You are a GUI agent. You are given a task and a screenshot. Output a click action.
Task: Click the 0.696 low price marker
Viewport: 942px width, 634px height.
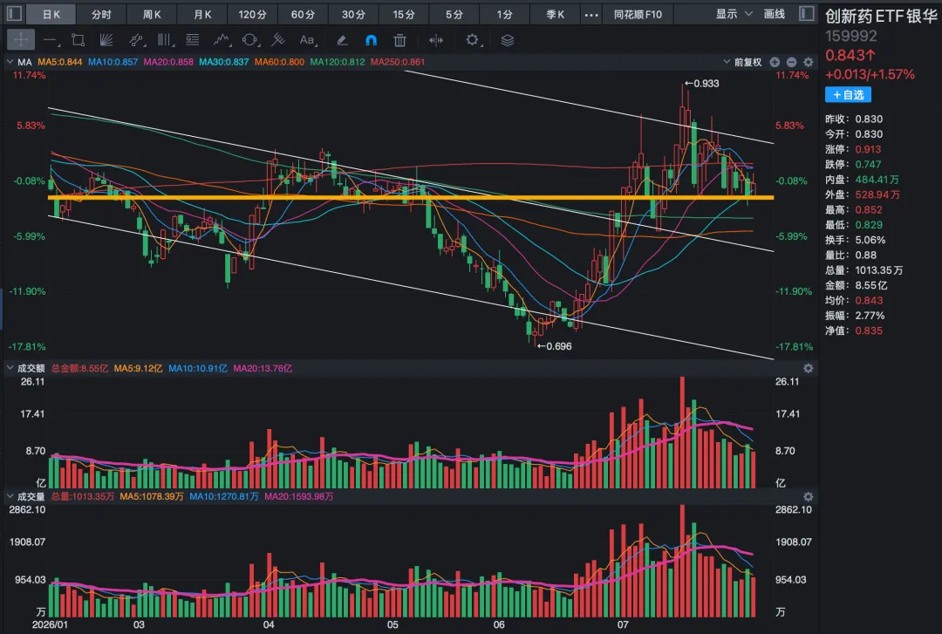[554, 346]
